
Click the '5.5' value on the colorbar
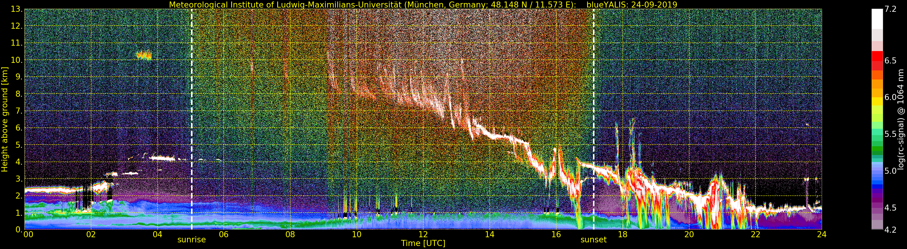pyautogui.click(x=890, y=134)
